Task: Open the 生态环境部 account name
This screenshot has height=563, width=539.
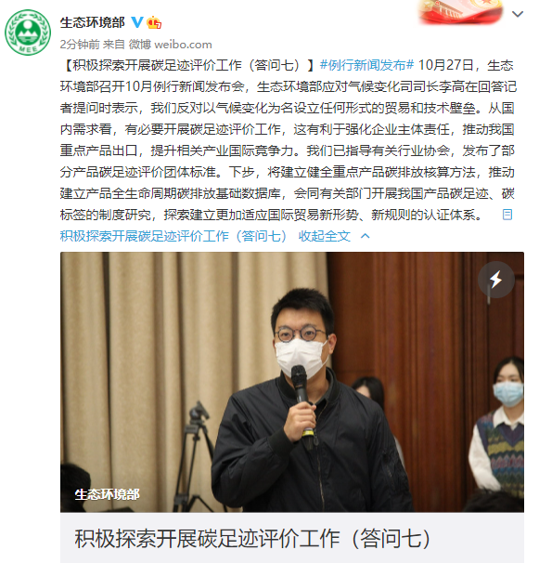Action: pyautogui.click(x=93, y=22)
